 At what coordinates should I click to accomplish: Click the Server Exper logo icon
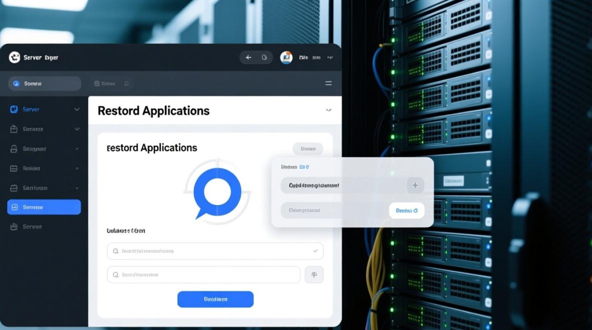(x=15, y=57)
